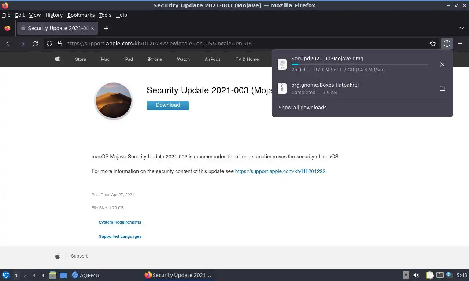Reload the current Apple support page

(35, 44)
